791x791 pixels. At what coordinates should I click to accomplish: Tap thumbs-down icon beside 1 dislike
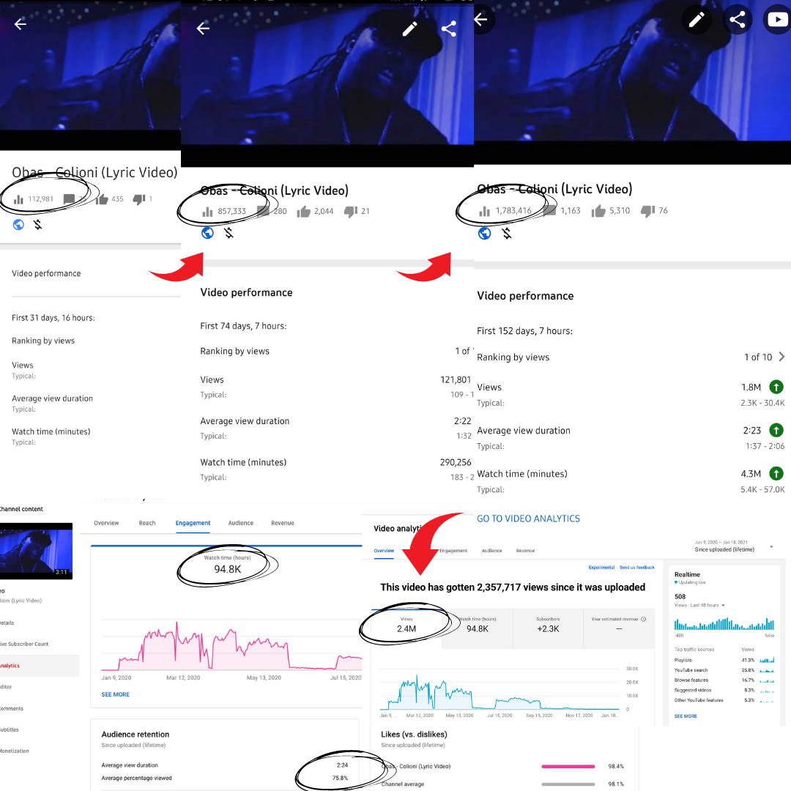pyautogui.click(x=139, y=200)
